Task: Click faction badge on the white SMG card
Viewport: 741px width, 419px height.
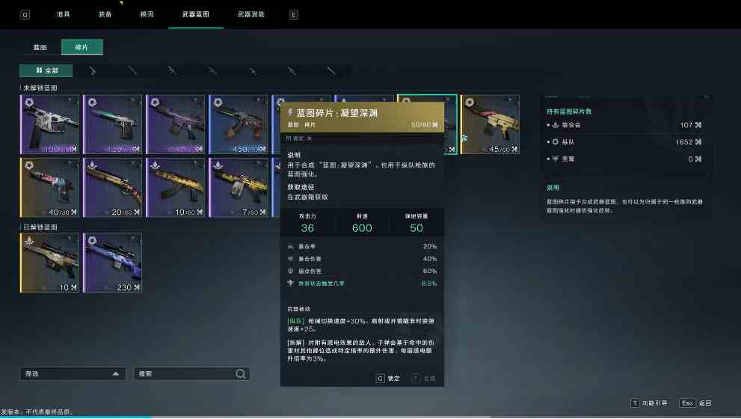Action: pyautogui.click(x=29, y=103)
